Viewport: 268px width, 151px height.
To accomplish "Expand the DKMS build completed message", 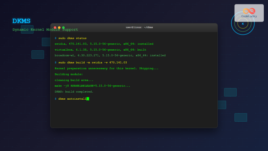I will tap(74, 91).
